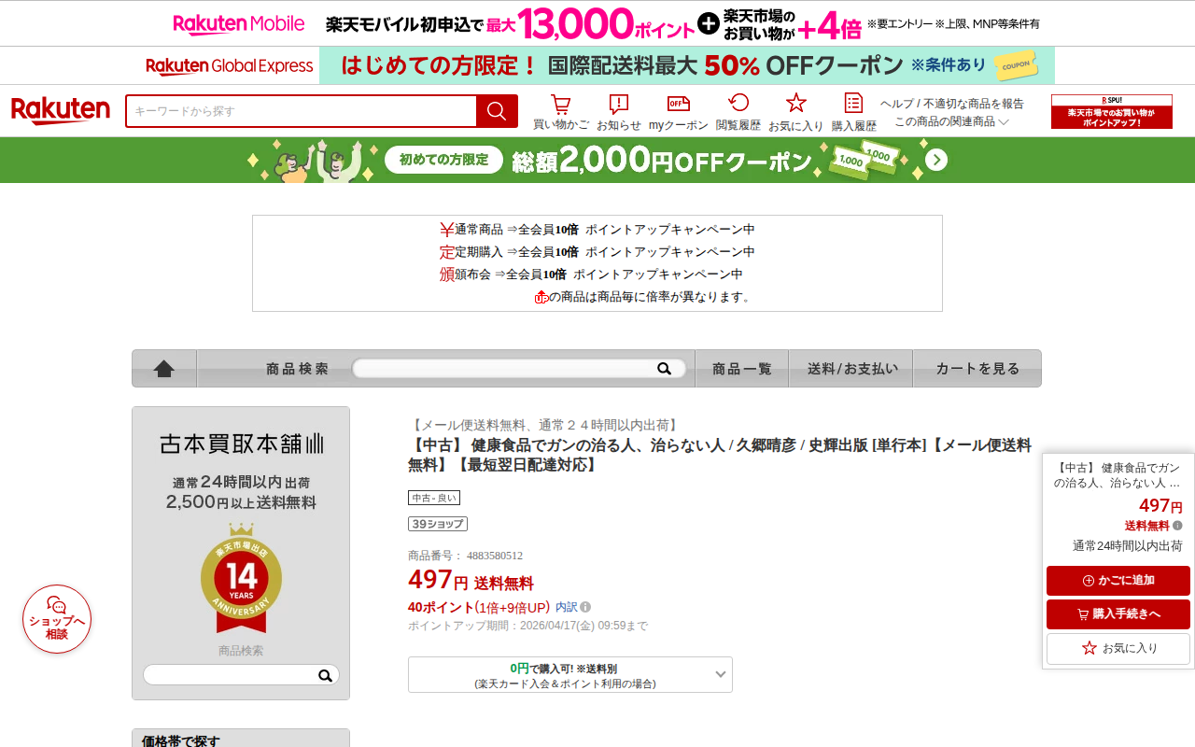Go to Rakuten home via logo

[x=61, y=111]
